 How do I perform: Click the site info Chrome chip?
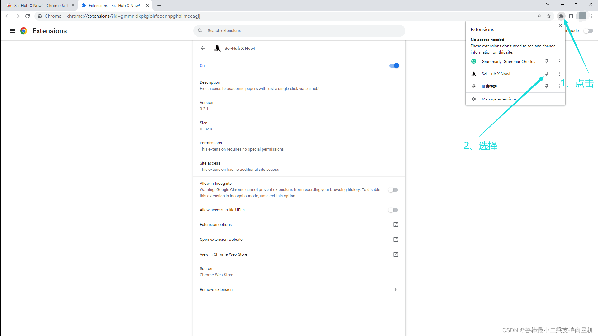(50, 16)
